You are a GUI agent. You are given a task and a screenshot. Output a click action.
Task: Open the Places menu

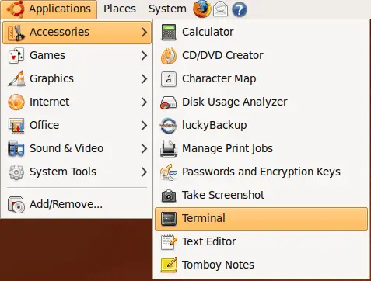click(x=120, y=9)
